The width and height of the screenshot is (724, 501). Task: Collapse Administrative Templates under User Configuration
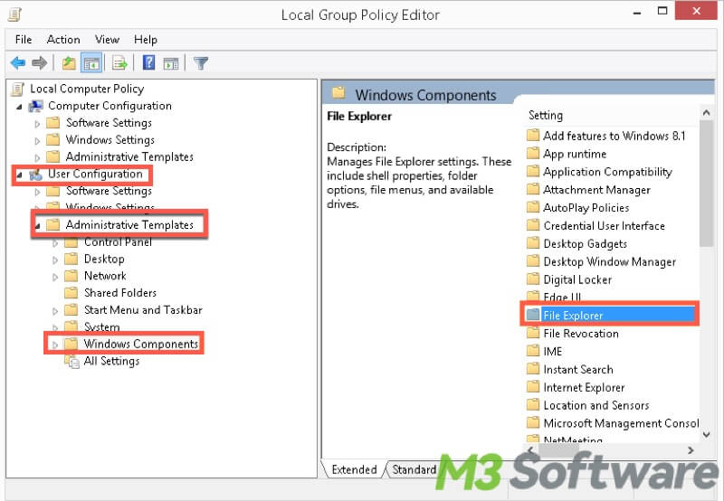(37, 226)
